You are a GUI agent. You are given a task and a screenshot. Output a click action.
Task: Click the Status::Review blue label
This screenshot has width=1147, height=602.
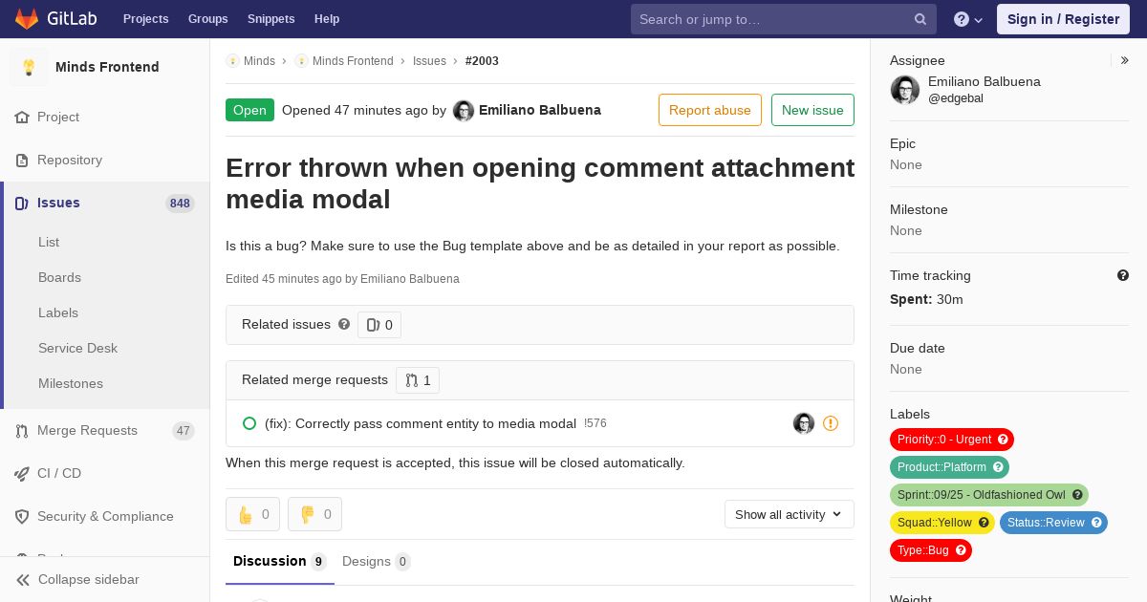pos(1053,523)
